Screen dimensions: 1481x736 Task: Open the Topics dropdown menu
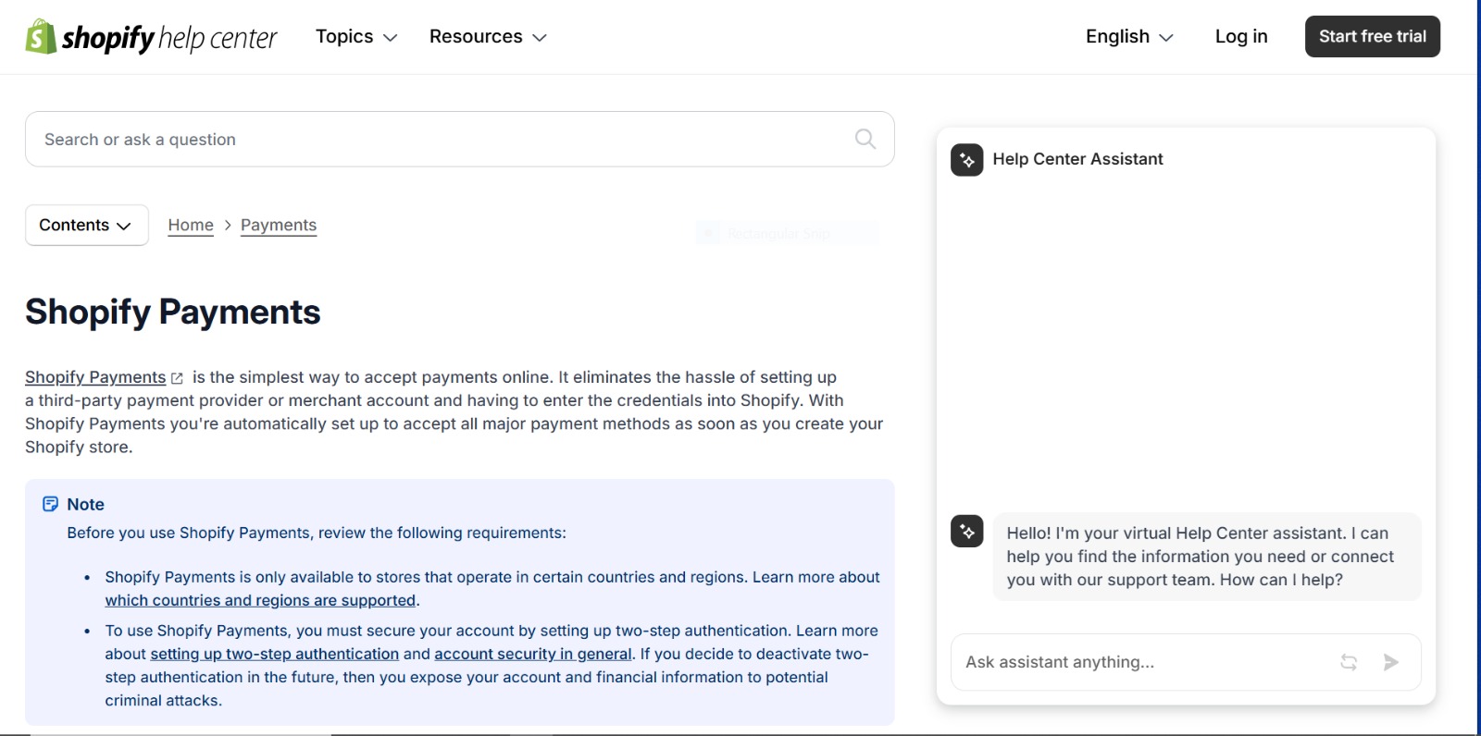click(x=356, y=37)
